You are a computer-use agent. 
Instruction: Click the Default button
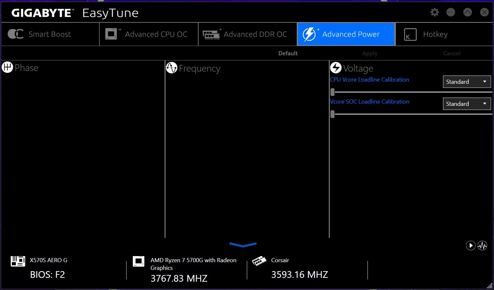(x=288, y=53)
